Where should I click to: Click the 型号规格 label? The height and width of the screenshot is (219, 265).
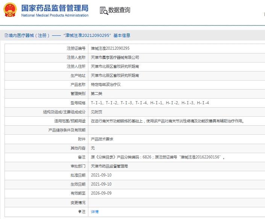pyautogui.click(x=78, y=103)
